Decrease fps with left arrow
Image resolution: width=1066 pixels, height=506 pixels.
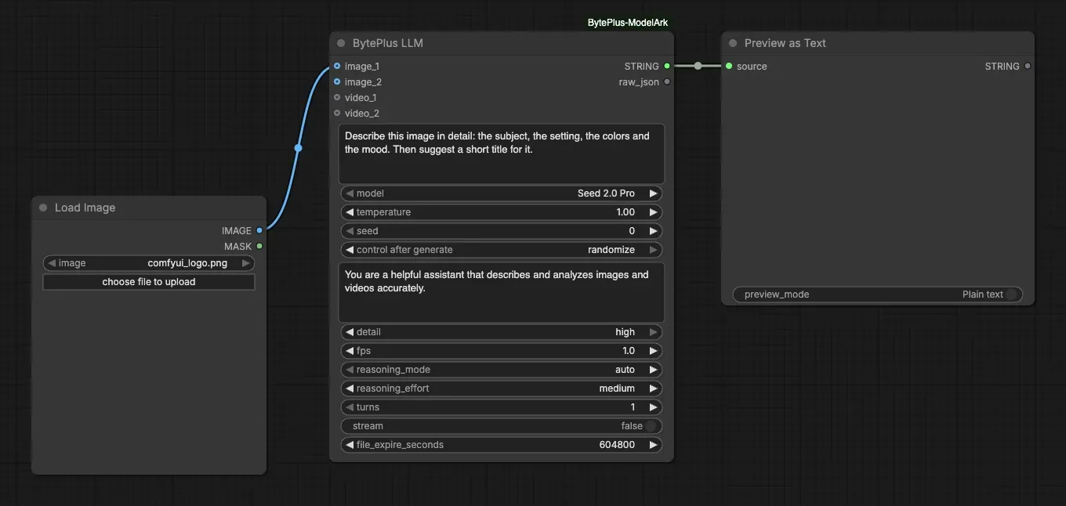(350, 351)
